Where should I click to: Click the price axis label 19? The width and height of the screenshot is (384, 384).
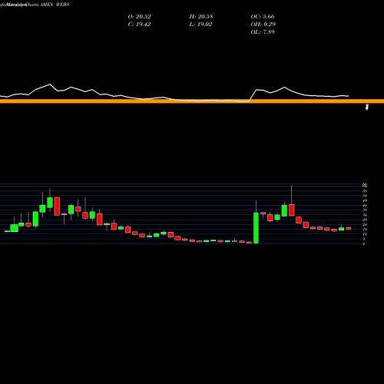[365, 230]
